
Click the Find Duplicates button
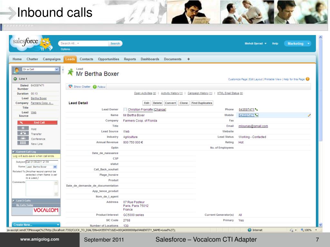point(202,103)
